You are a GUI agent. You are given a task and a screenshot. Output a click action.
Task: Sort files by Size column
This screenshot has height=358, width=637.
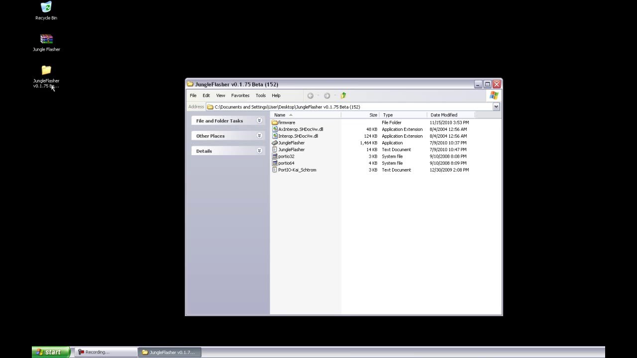click(x=360, y=115)
